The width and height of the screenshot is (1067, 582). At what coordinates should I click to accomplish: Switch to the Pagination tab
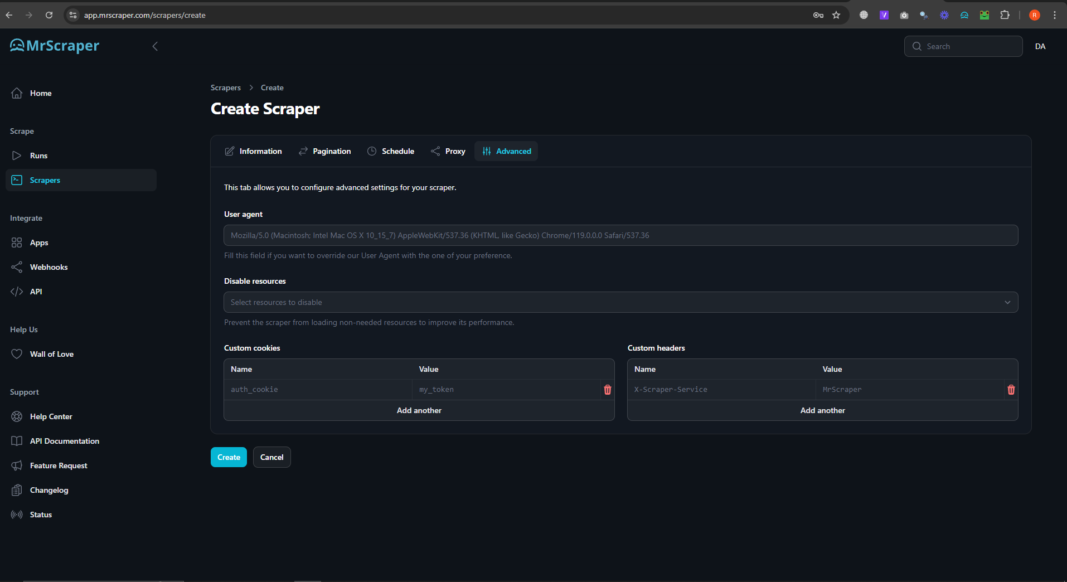click(x=324, y=151)
